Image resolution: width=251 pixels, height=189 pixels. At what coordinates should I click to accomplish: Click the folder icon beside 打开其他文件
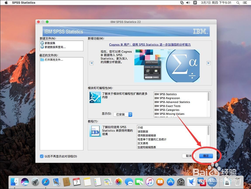coord(42,60)
